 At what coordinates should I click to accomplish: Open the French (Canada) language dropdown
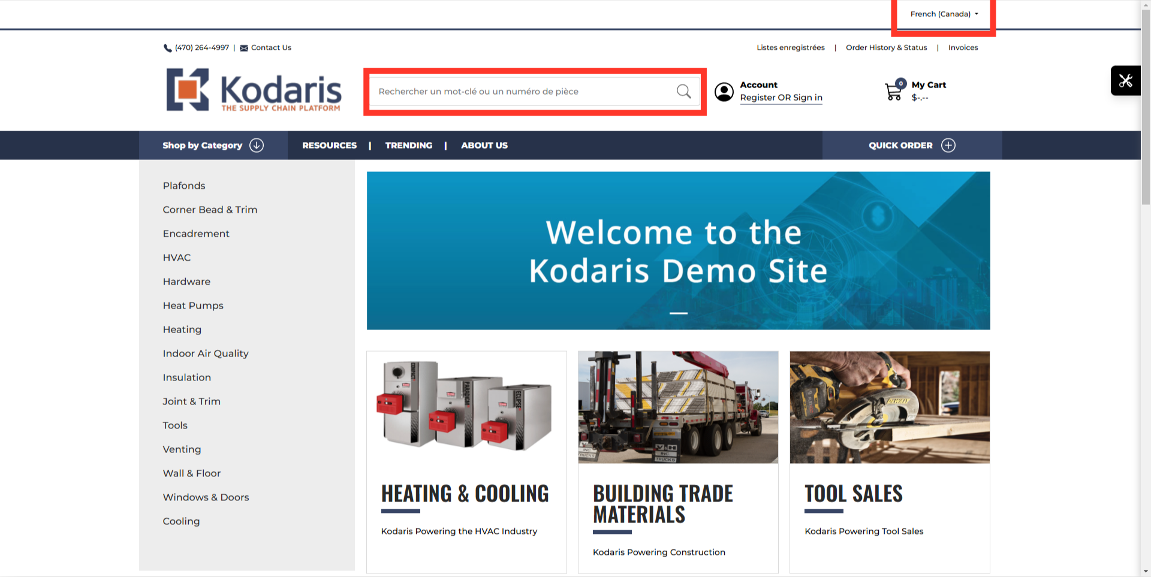coord(944,14)
